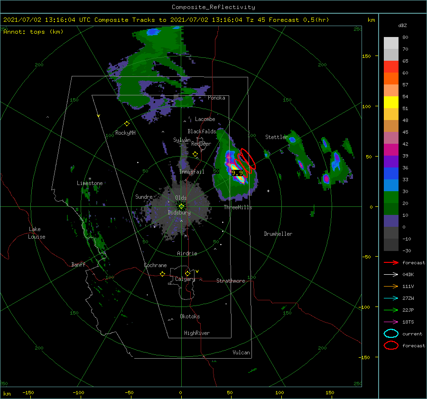Click the RockyMH label
Viewport: 427px width, 399px height.
pos(125,133)
